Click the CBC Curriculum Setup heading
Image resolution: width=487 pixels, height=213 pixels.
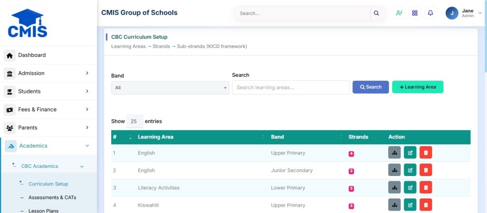click(139, 37)
